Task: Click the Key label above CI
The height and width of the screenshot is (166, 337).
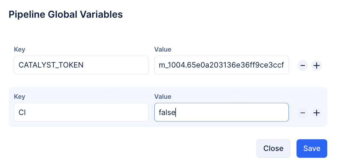Action: tap(20, 97)
